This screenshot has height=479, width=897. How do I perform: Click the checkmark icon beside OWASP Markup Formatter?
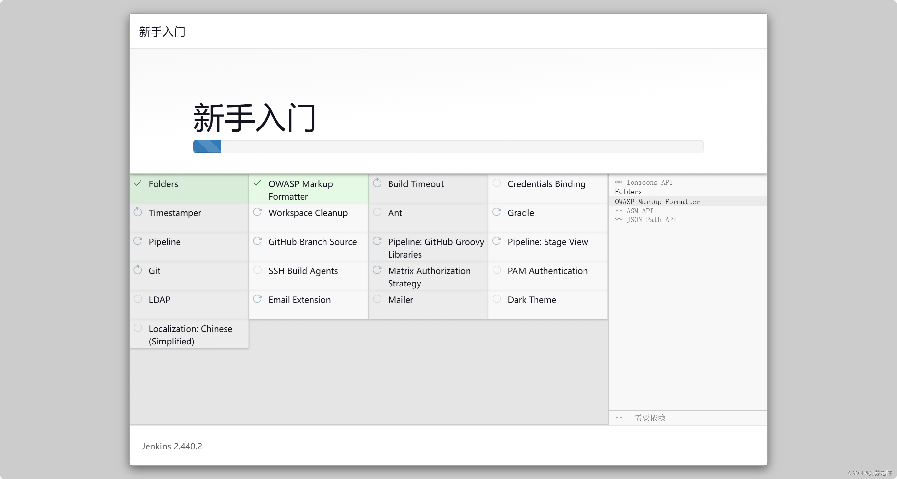[x=257, y=183]
